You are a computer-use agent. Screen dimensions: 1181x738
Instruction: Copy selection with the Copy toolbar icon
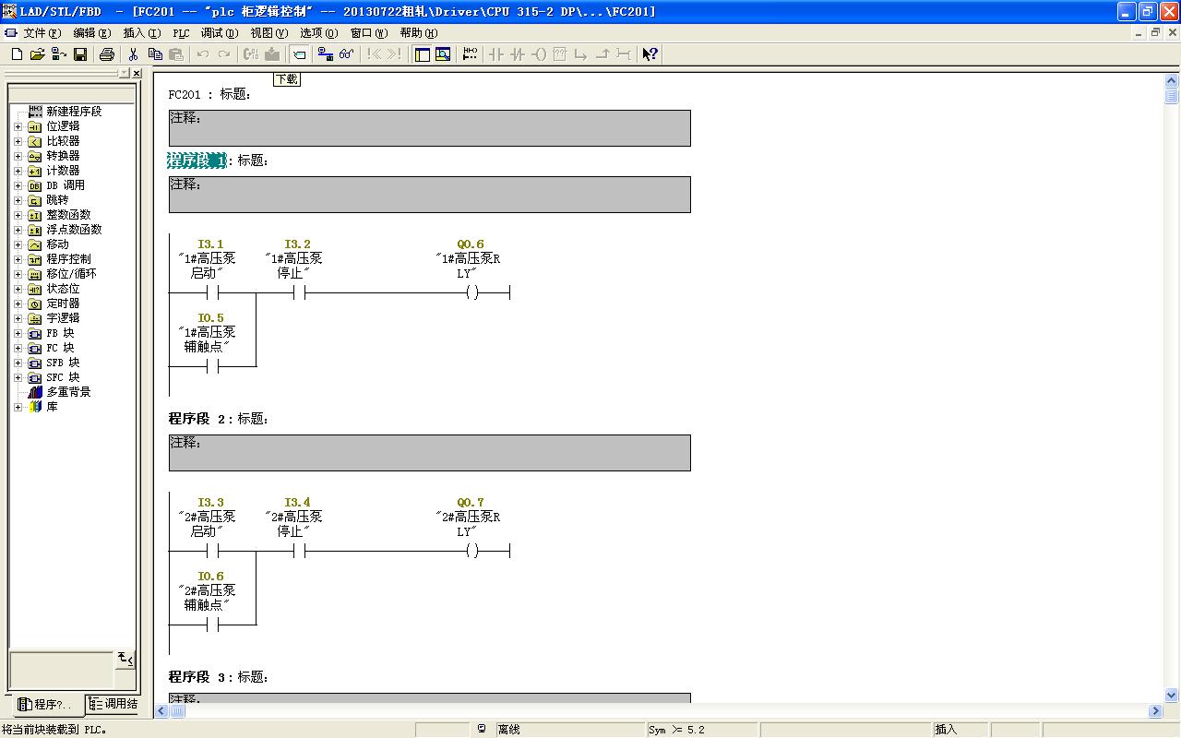click(x=155, y=54)
